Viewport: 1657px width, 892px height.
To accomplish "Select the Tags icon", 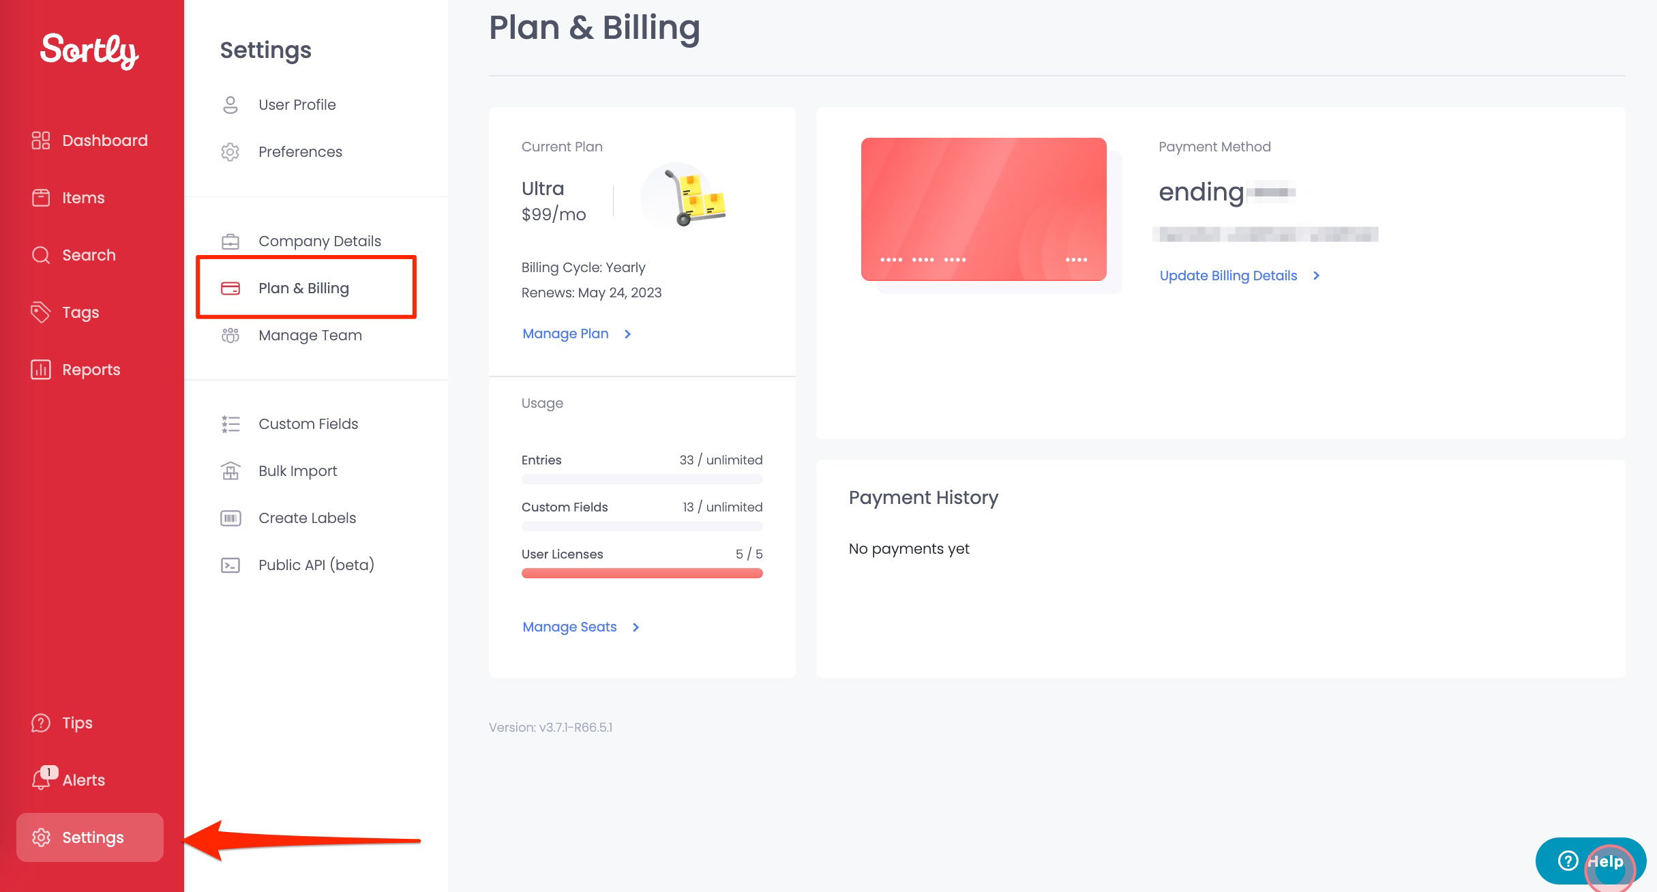I will (41, 312).
